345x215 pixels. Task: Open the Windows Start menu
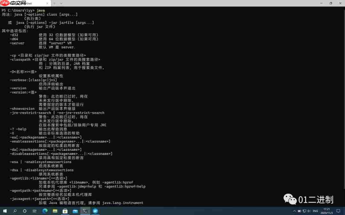(4, 211)
